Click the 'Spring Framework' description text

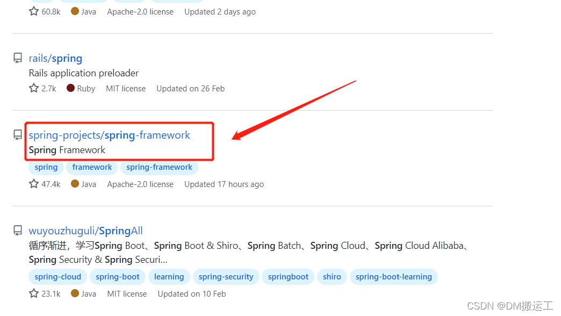point(67,150)
